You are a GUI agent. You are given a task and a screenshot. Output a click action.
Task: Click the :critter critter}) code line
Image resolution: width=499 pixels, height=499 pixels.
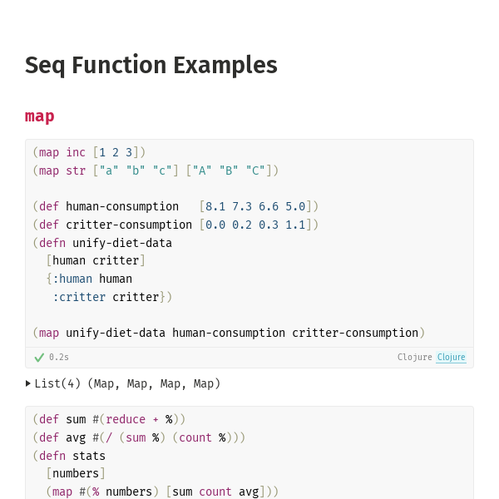[x=112, y=297]
